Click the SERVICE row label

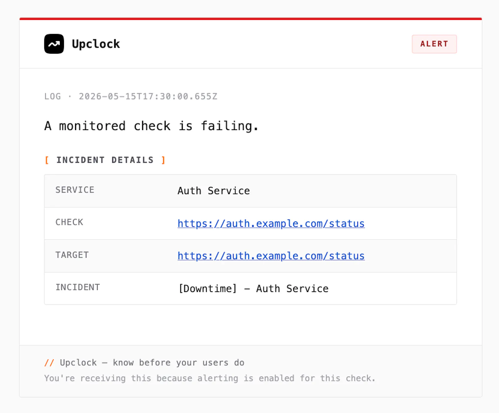[x=75, y=190]
